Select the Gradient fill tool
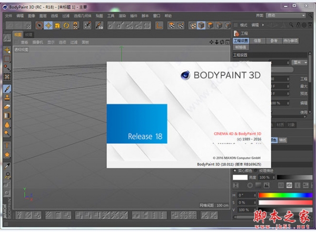Screen dimensions: 316x232 pos(7,115)
